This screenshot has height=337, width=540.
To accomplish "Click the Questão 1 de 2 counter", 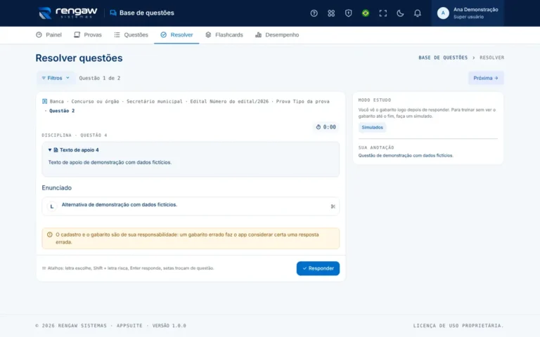I will point(100,78).
